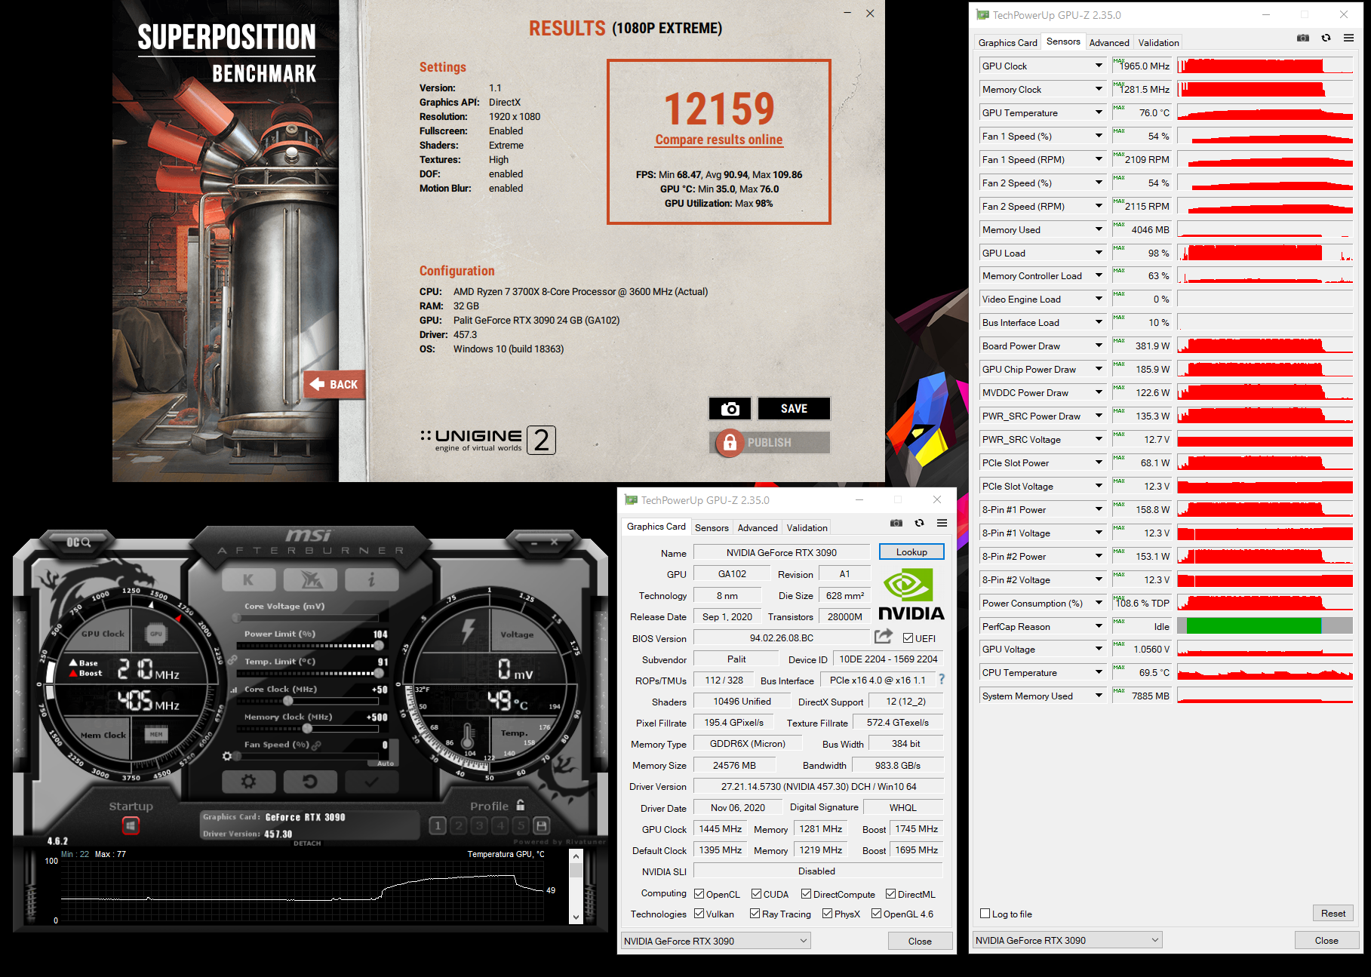Click the camera screenshot button in Superposition results
1371x977 pixels.
(730, 408)
